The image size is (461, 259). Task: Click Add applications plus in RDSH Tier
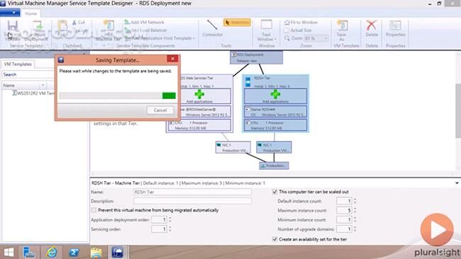click(275, 94)
